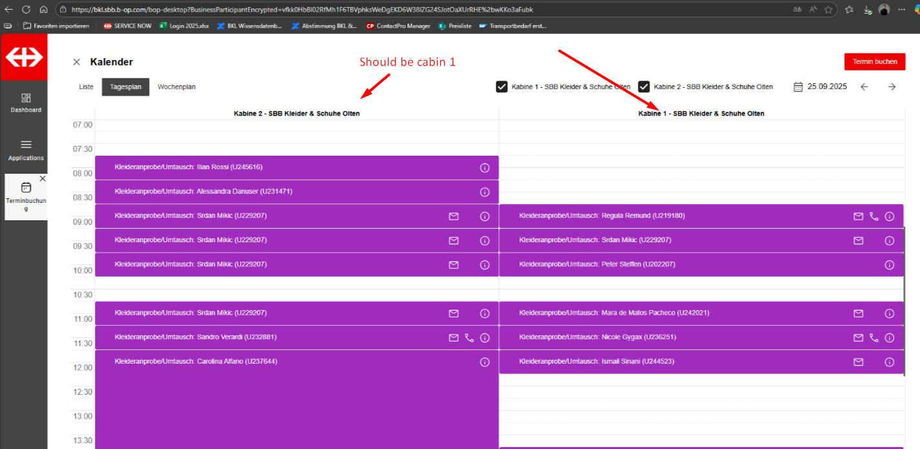The height and width of the screenshot is (449, 920).
Task: Open Applications menu in sidebar
Action: click(26, 151)
